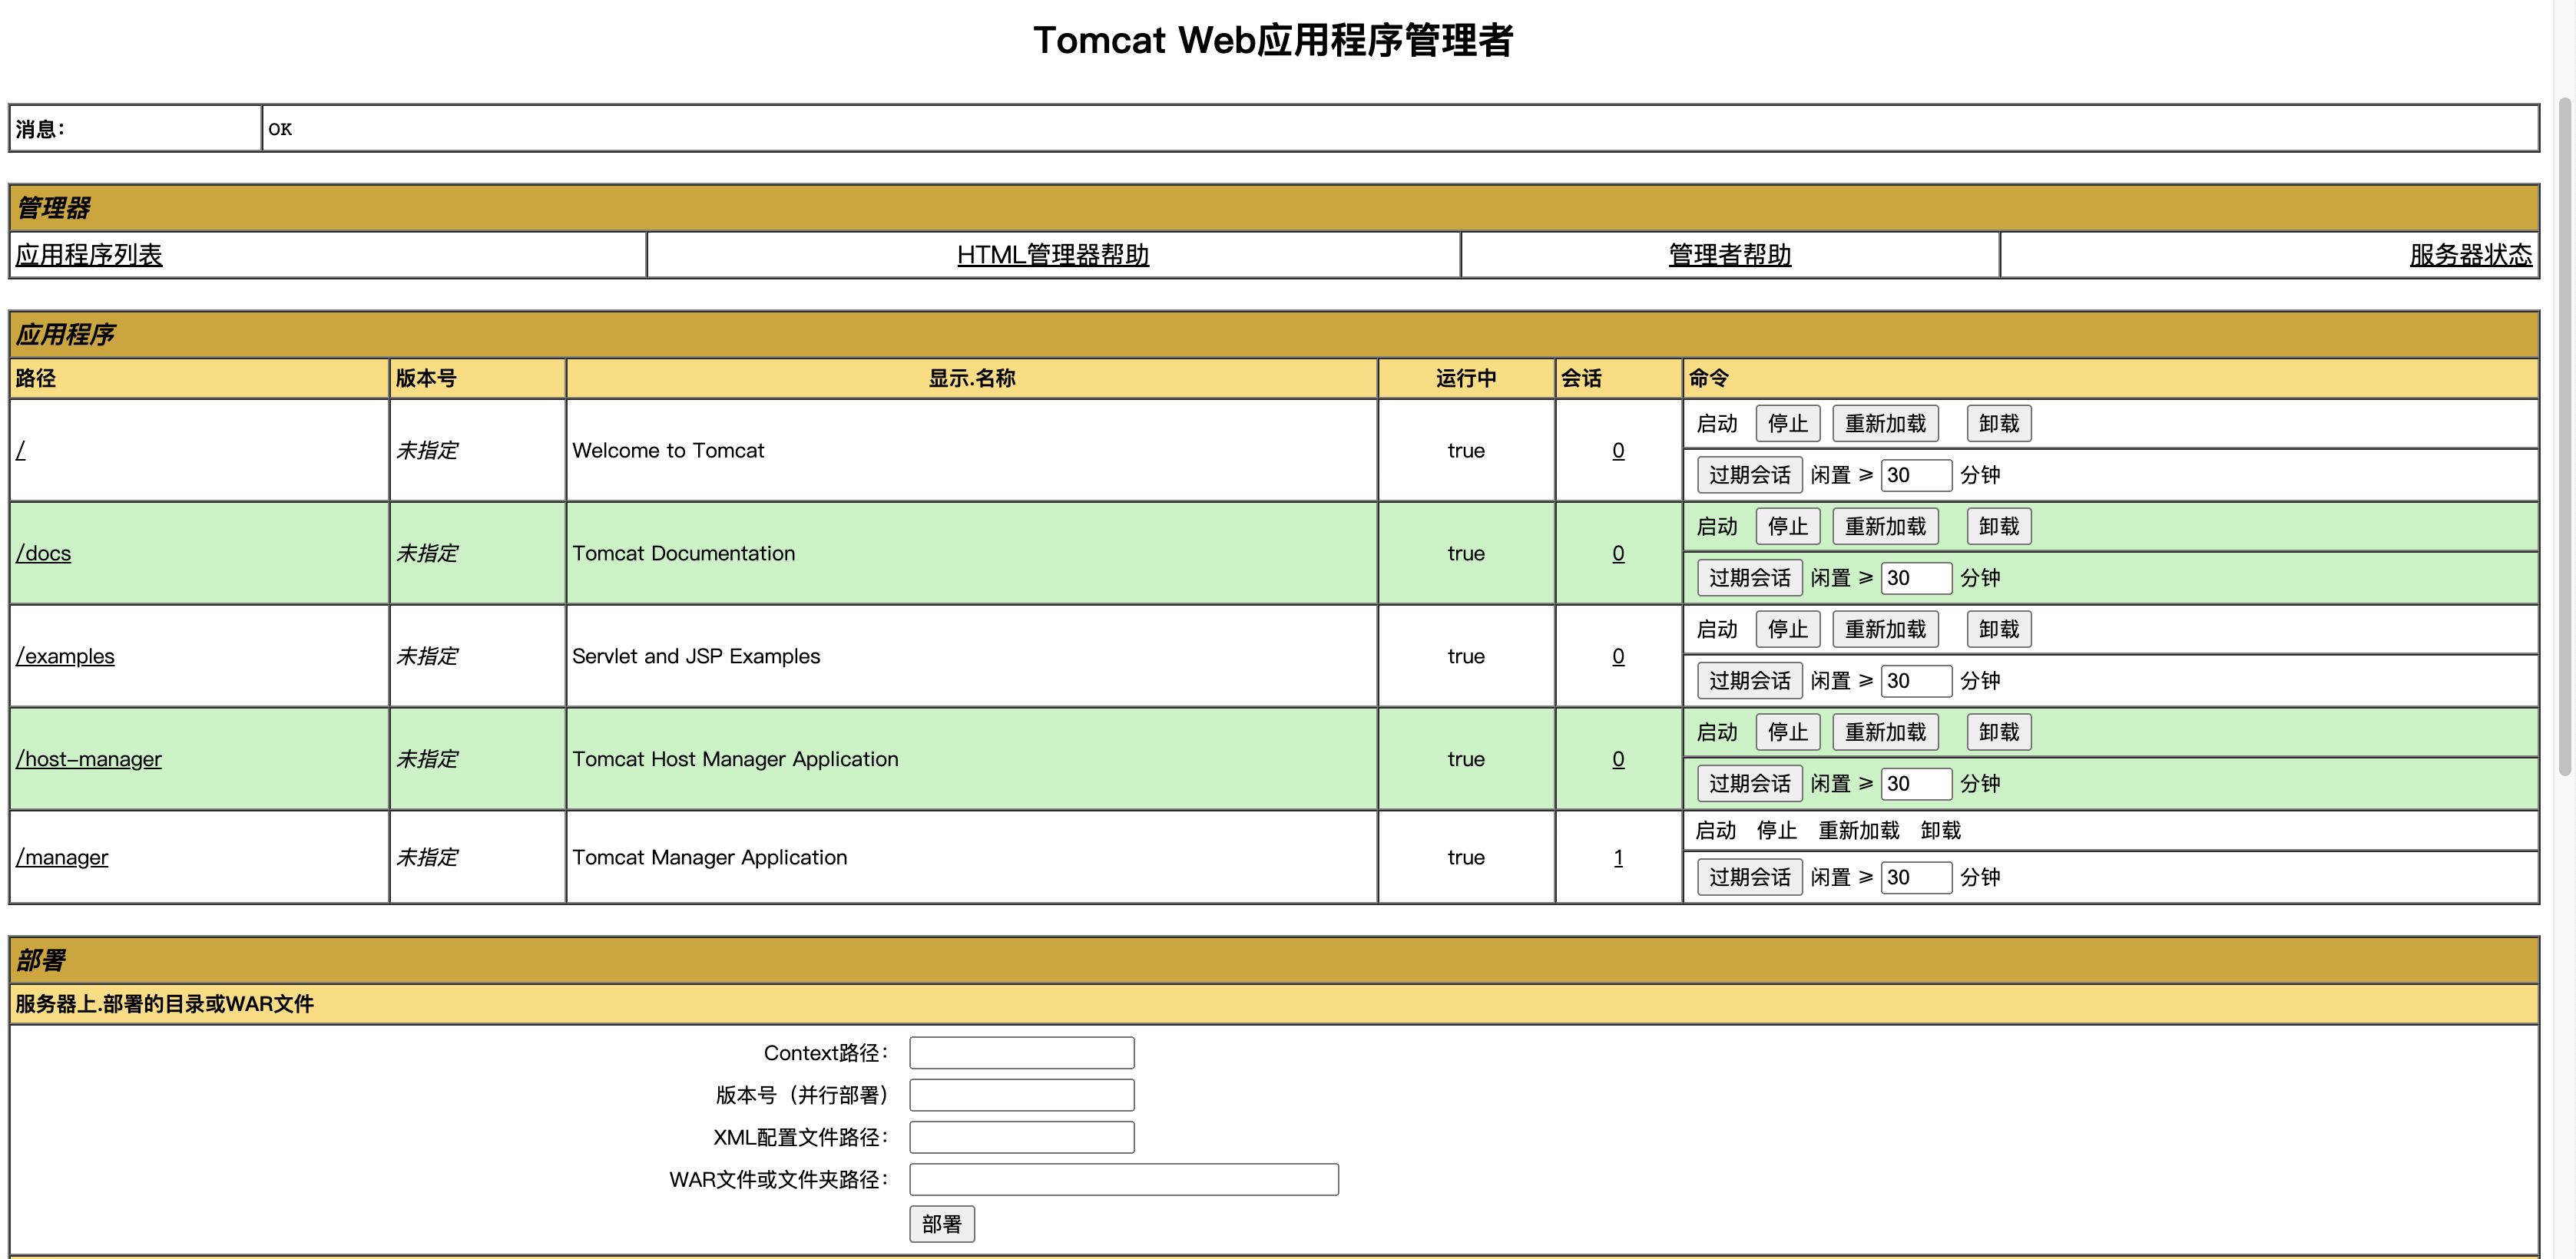This screenshot has height=1259, width=2576.
Task: Click the WAR文件或文件夹路径 input field
Action: [1123, 1179]
